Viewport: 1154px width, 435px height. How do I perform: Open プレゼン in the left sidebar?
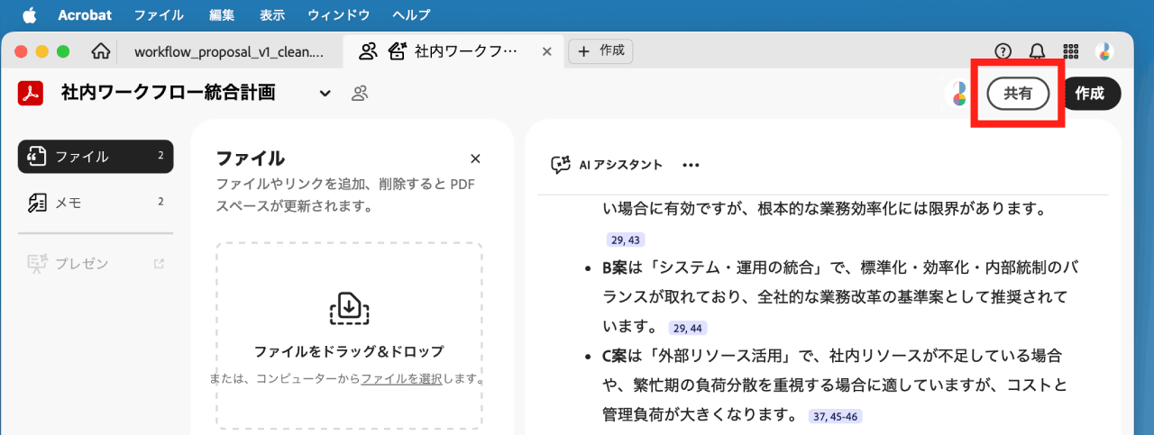point(96,264)
